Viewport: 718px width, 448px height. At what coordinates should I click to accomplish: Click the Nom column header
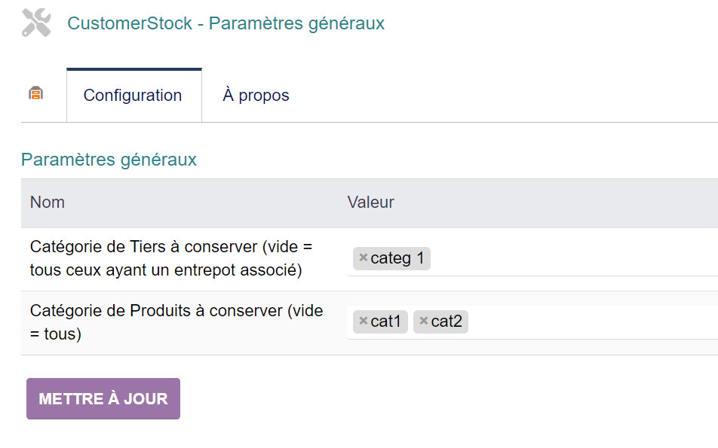48,203
